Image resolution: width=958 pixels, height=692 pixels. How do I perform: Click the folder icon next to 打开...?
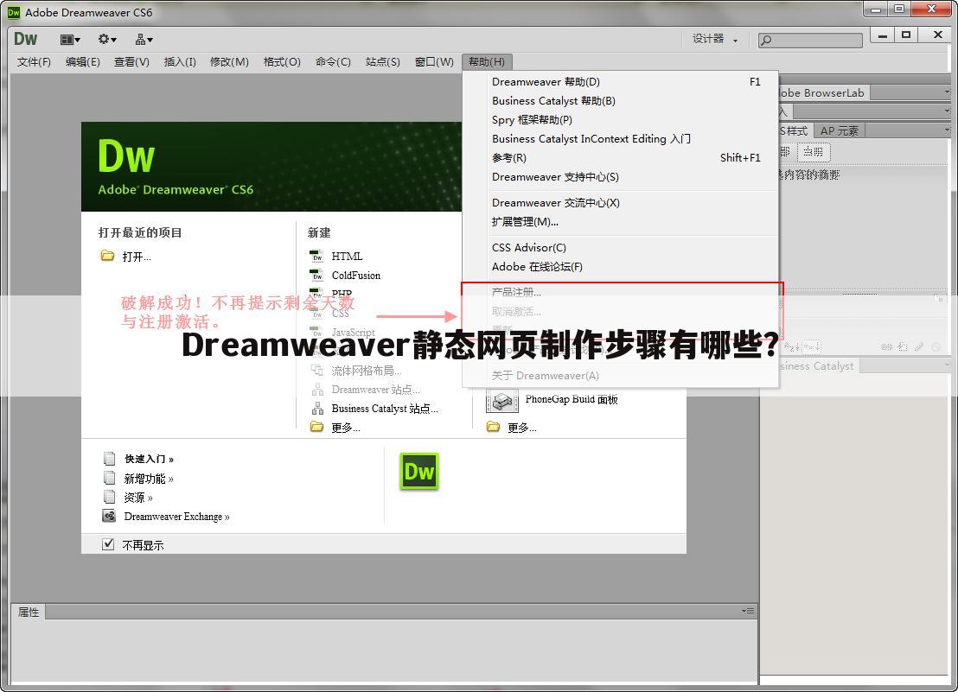pos(107,256)
